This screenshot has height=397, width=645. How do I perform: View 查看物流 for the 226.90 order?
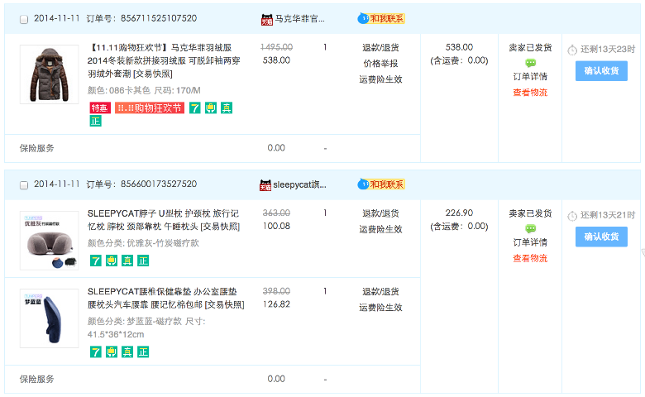530,258
